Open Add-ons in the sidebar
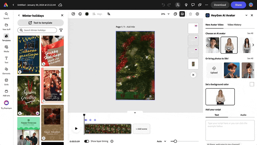The height and width of the screenshot is (145, 257). point(6,93)
